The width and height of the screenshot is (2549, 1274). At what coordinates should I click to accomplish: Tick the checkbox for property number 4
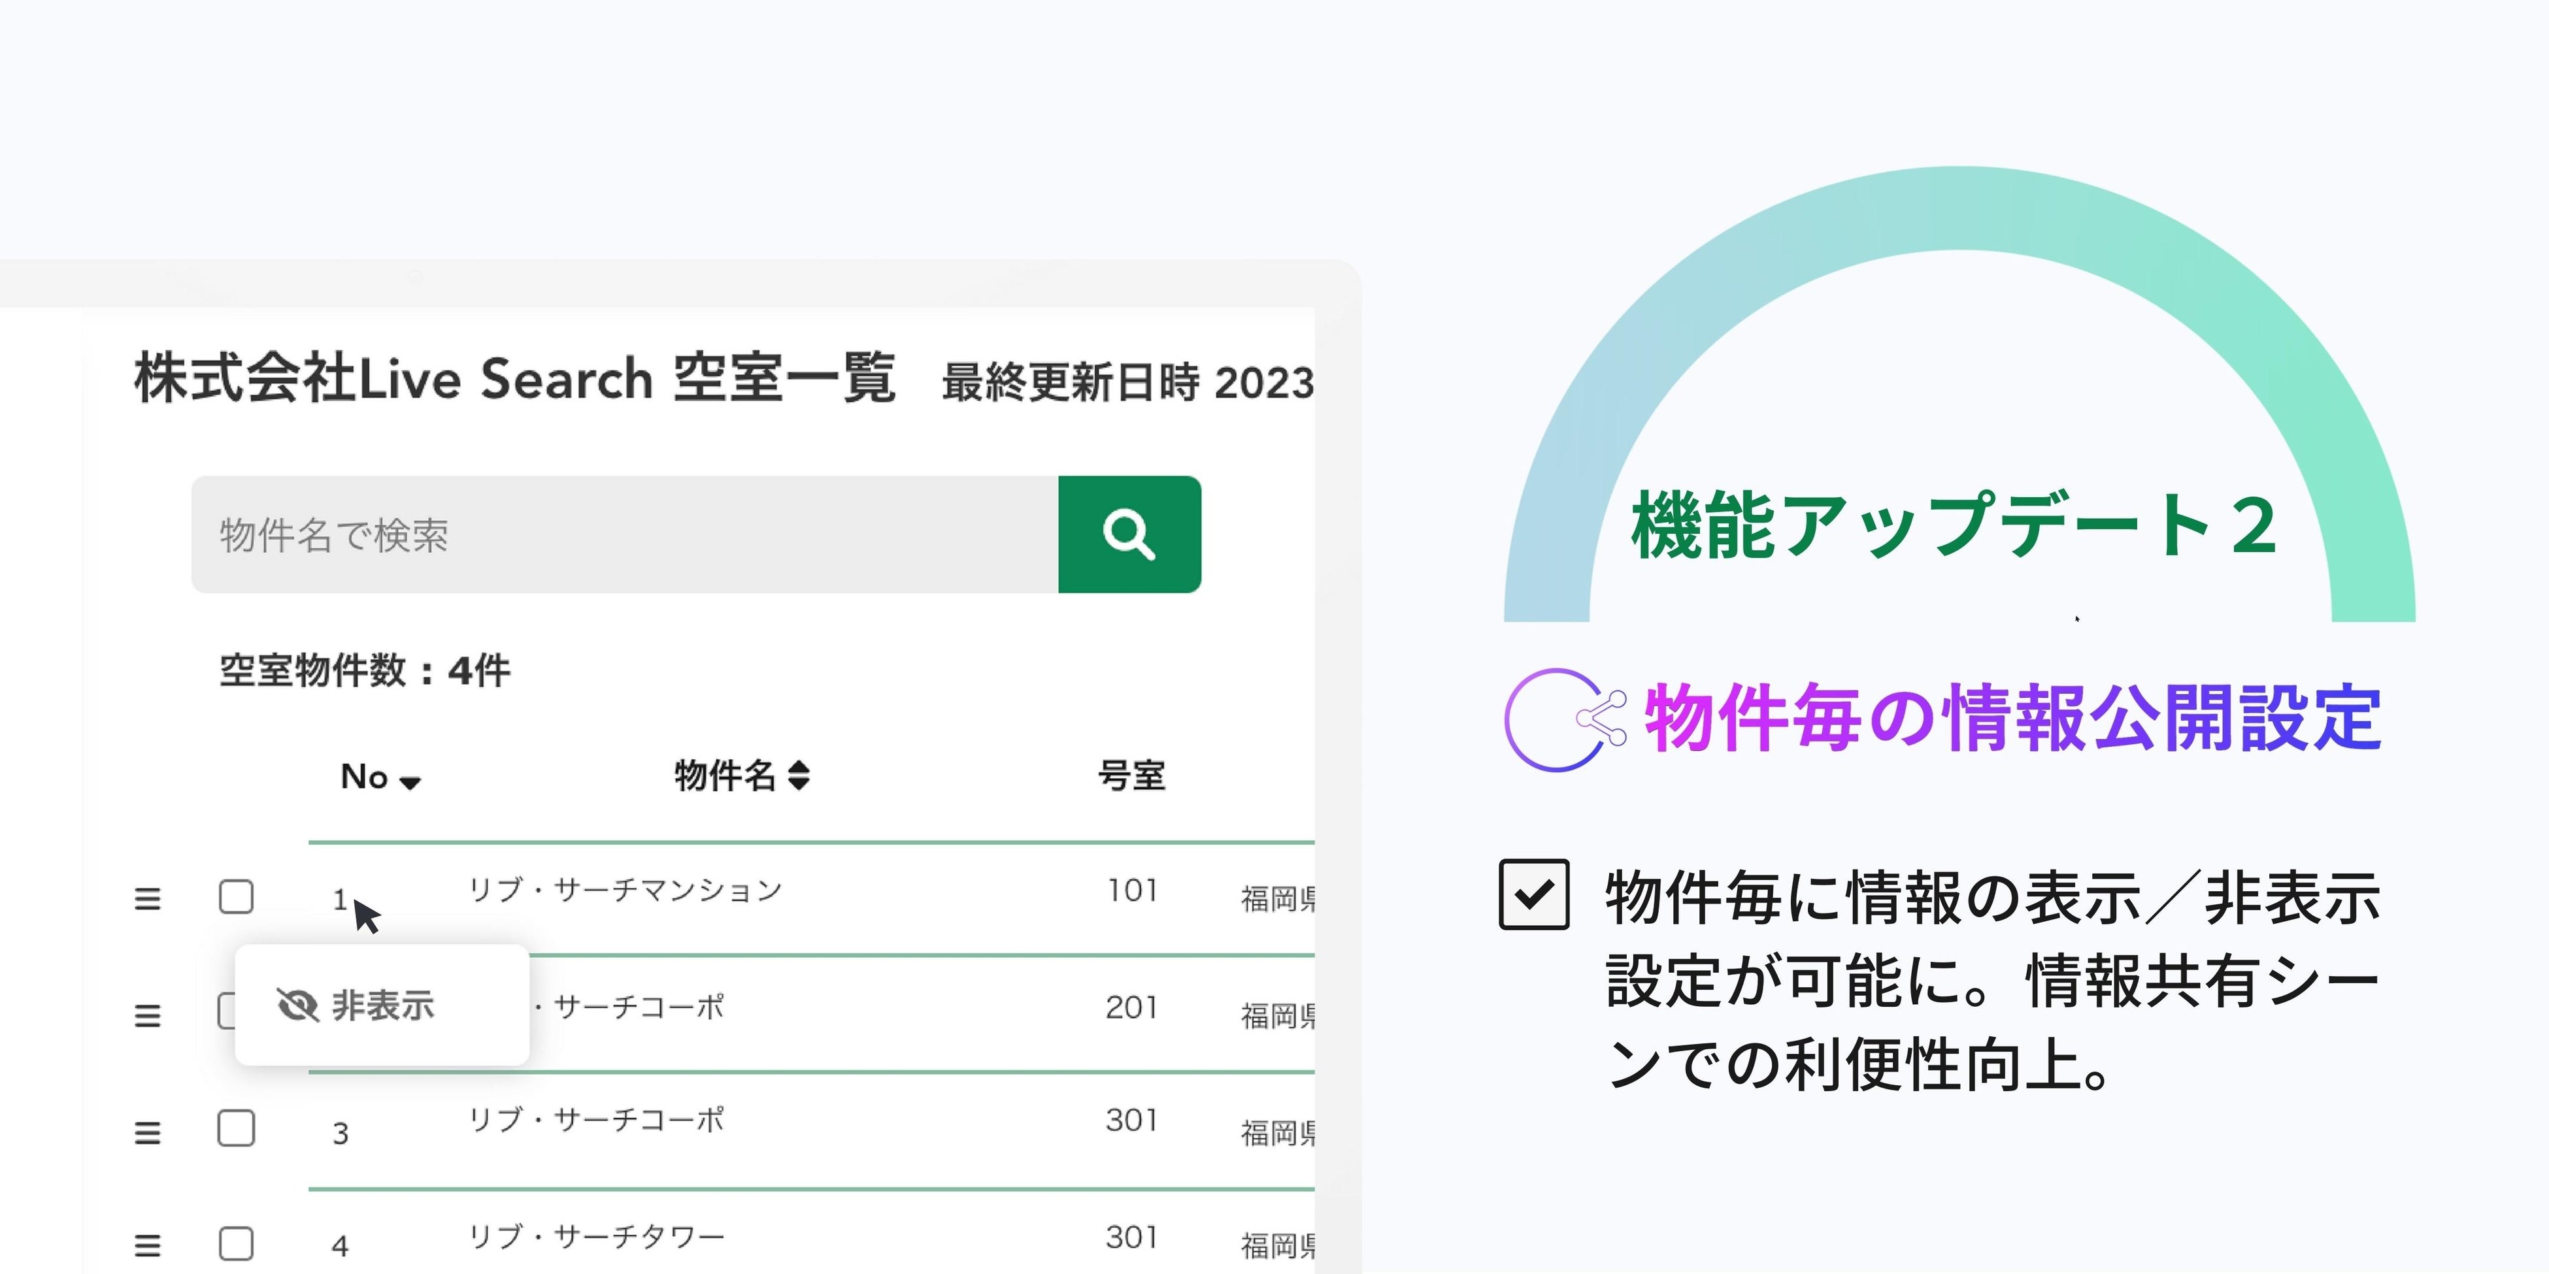(x=235, y=1243)
